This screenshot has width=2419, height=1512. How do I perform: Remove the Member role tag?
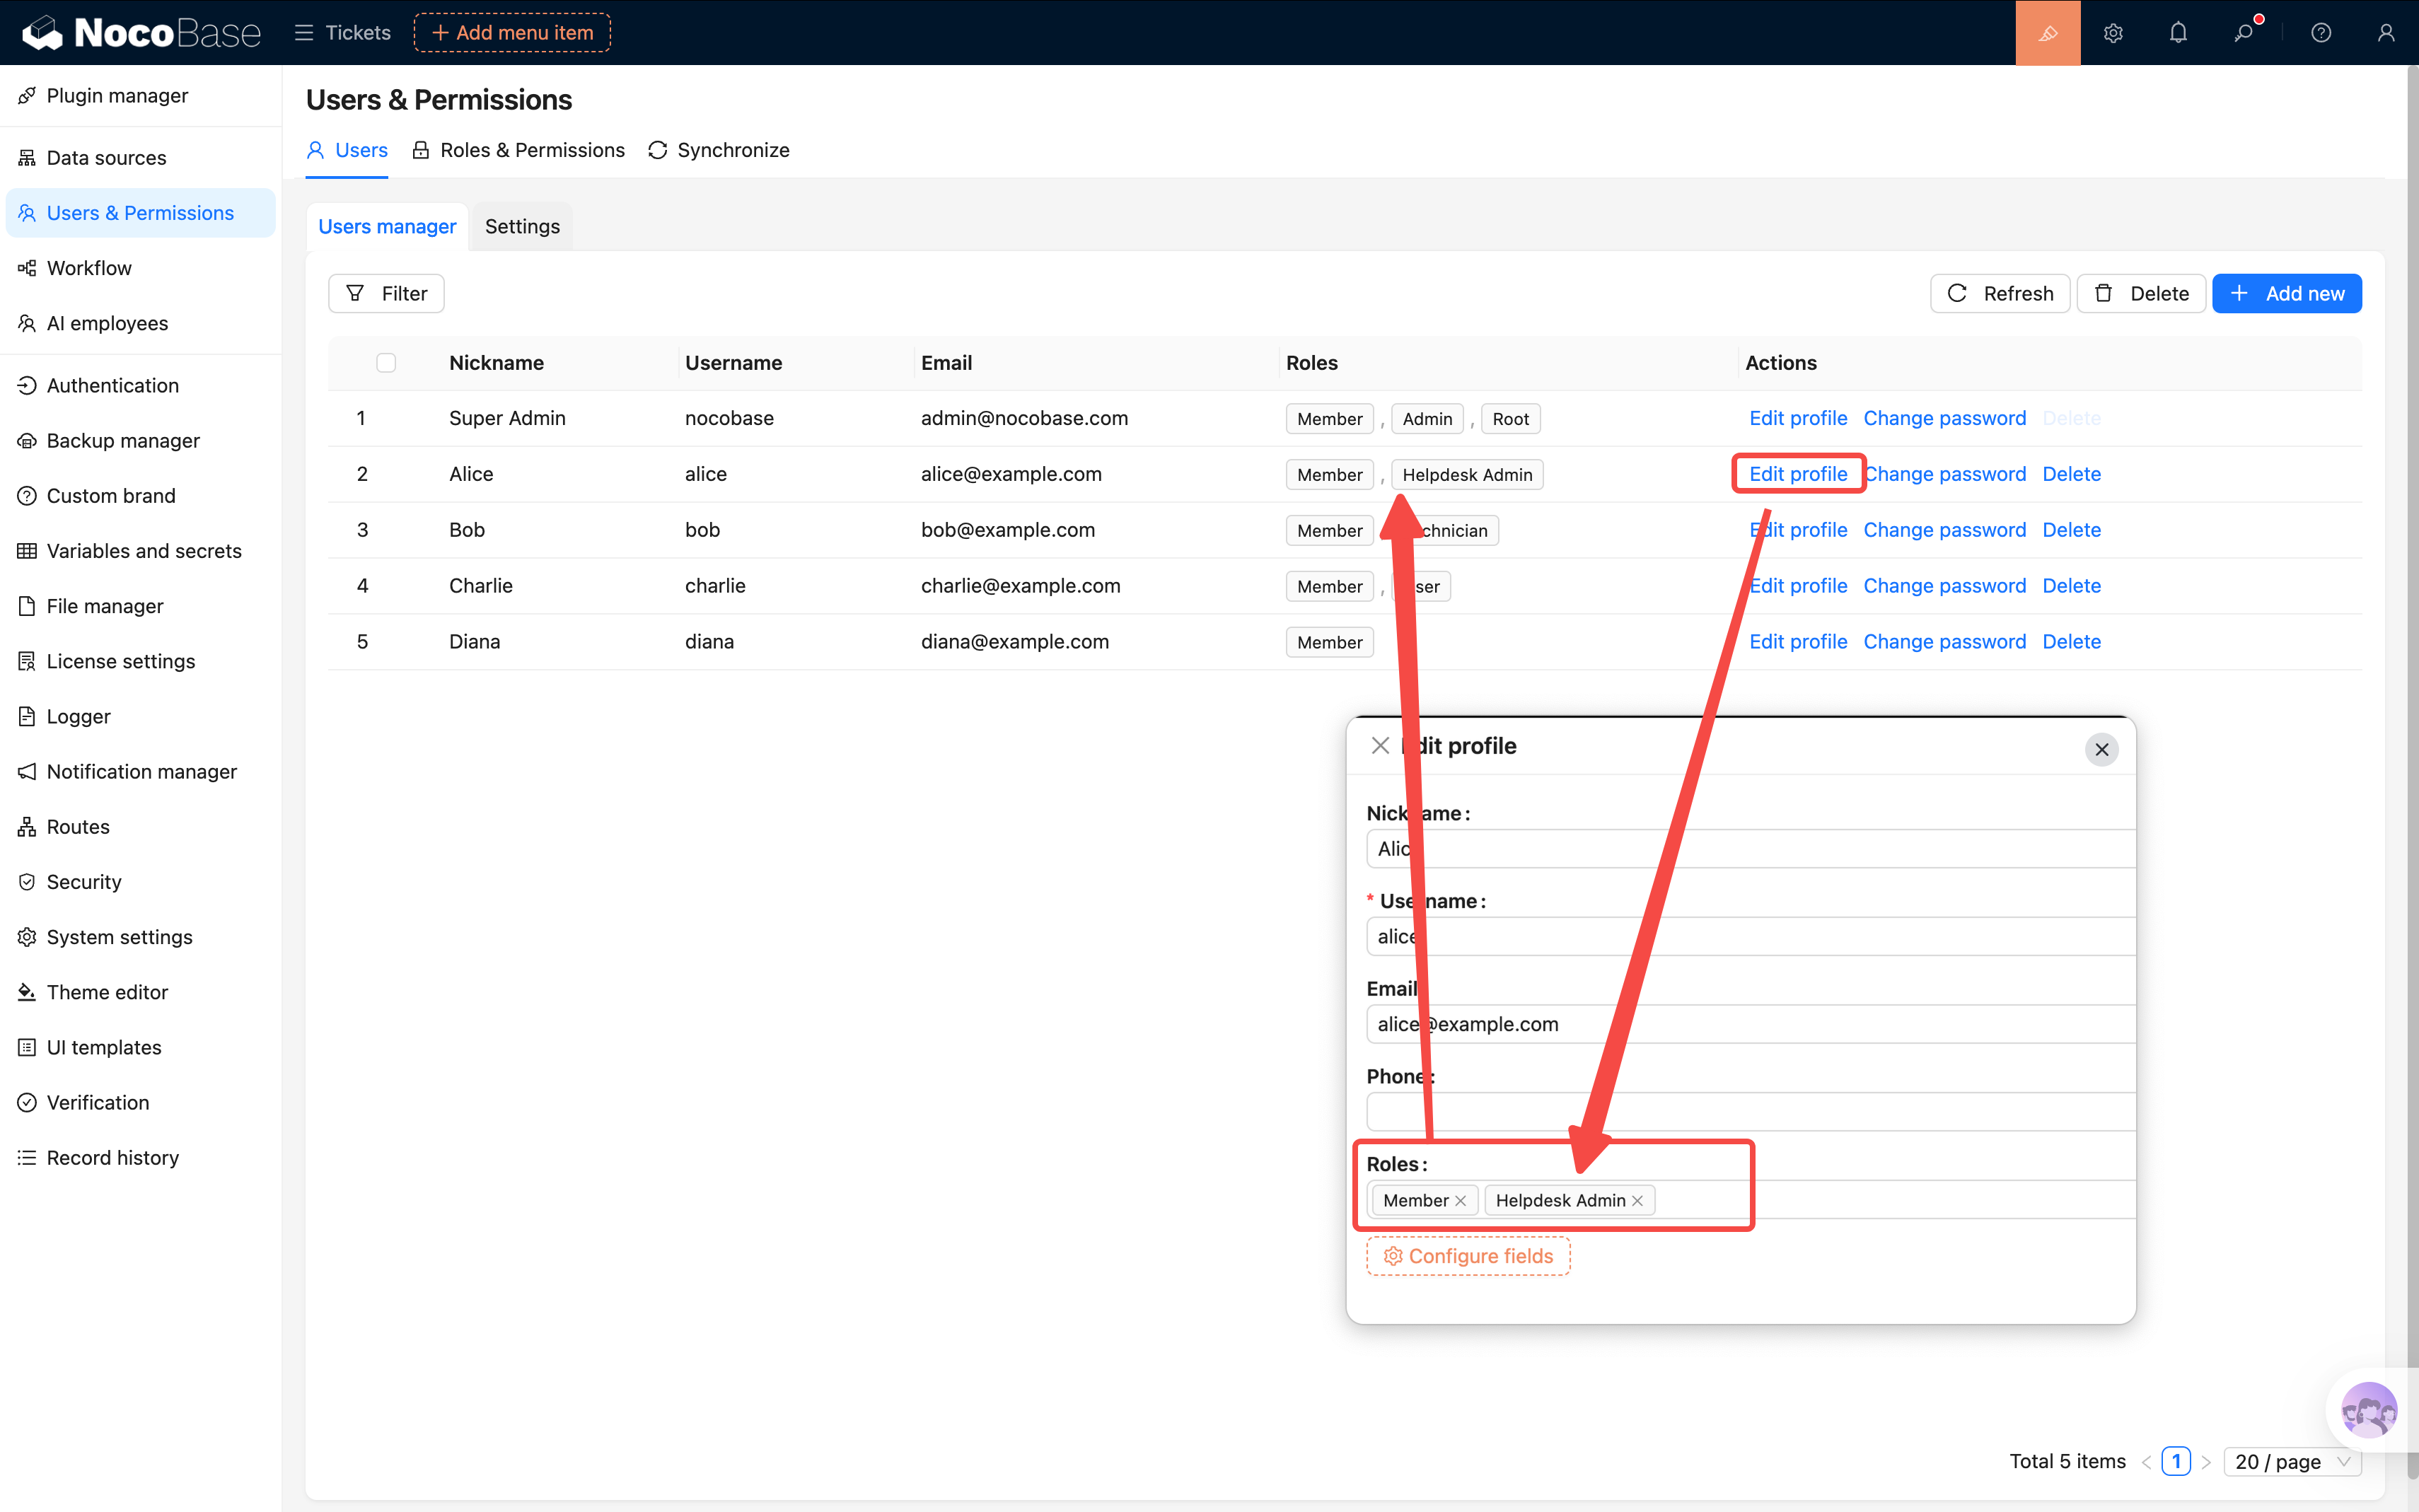coord(1461,1201)
